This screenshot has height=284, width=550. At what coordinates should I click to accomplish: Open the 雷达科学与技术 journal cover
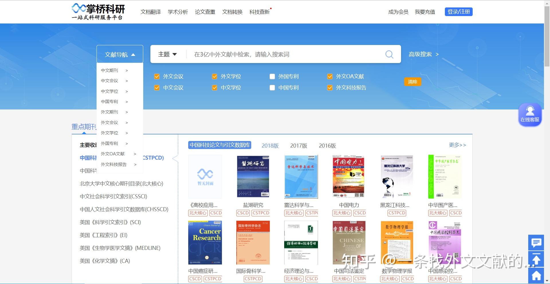pos(301,177)
